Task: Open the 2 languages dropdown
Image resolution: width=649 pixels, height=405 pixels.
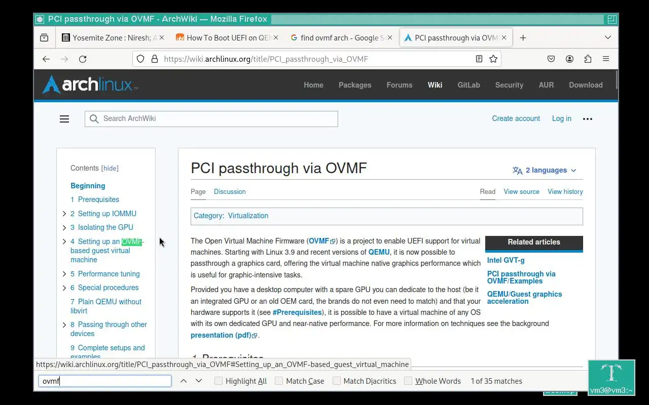Action: 545,171
